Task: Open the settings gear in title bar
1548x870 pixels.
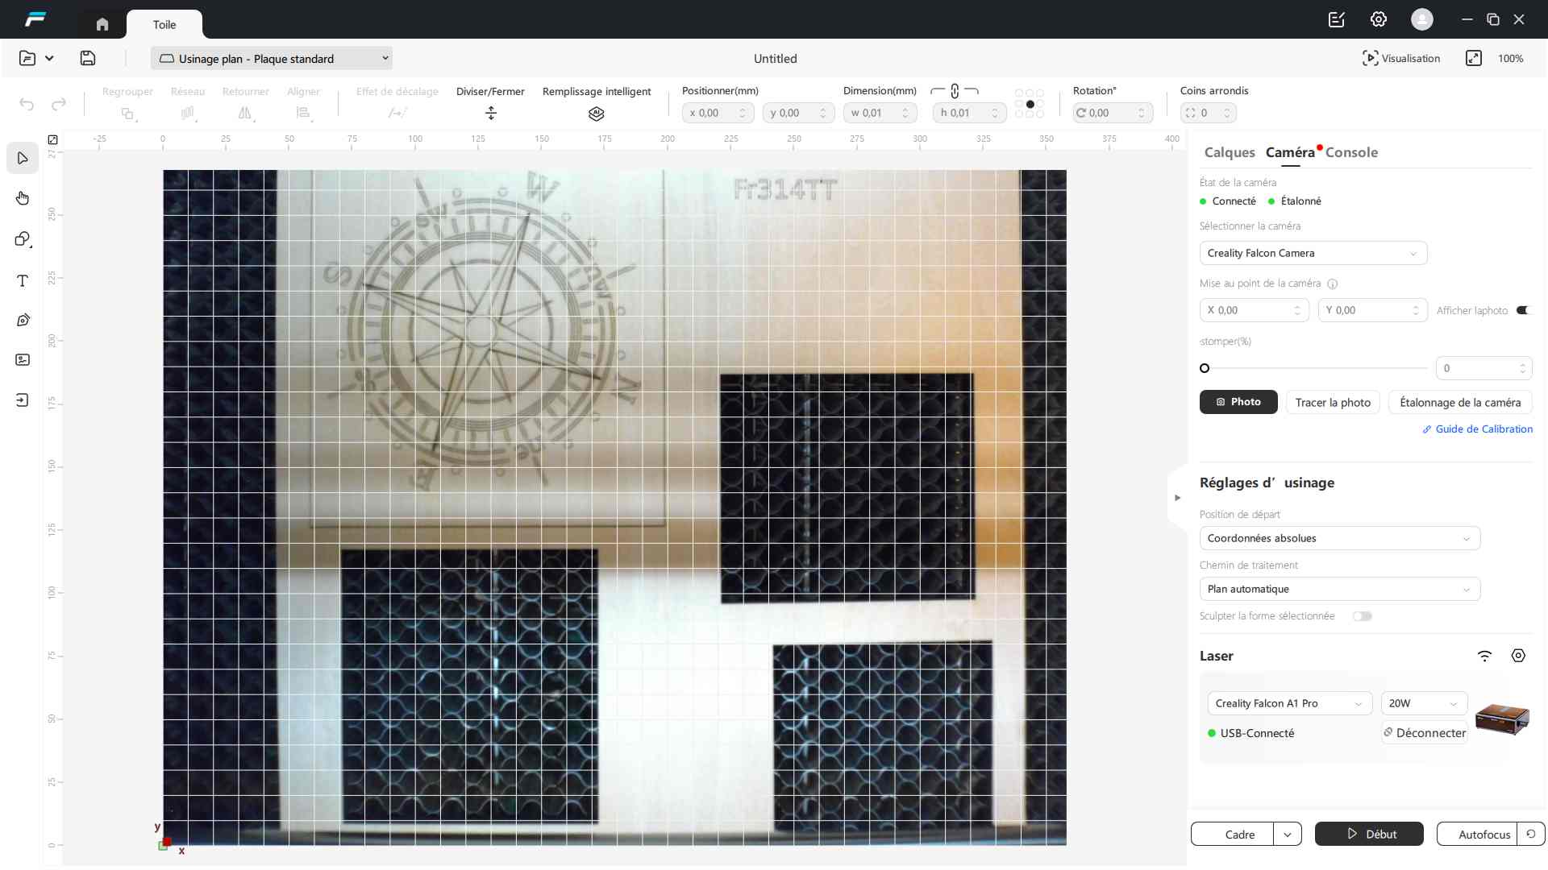Action: tap(1379, 19)
